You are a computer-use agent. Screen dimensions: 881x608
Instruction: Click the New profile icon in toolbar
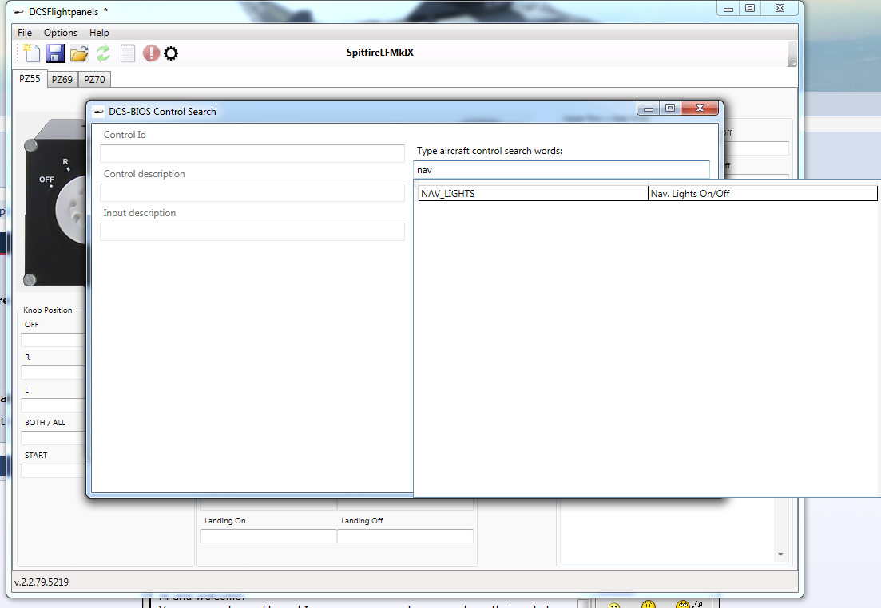pyautogui.click(x=31, y=53)
